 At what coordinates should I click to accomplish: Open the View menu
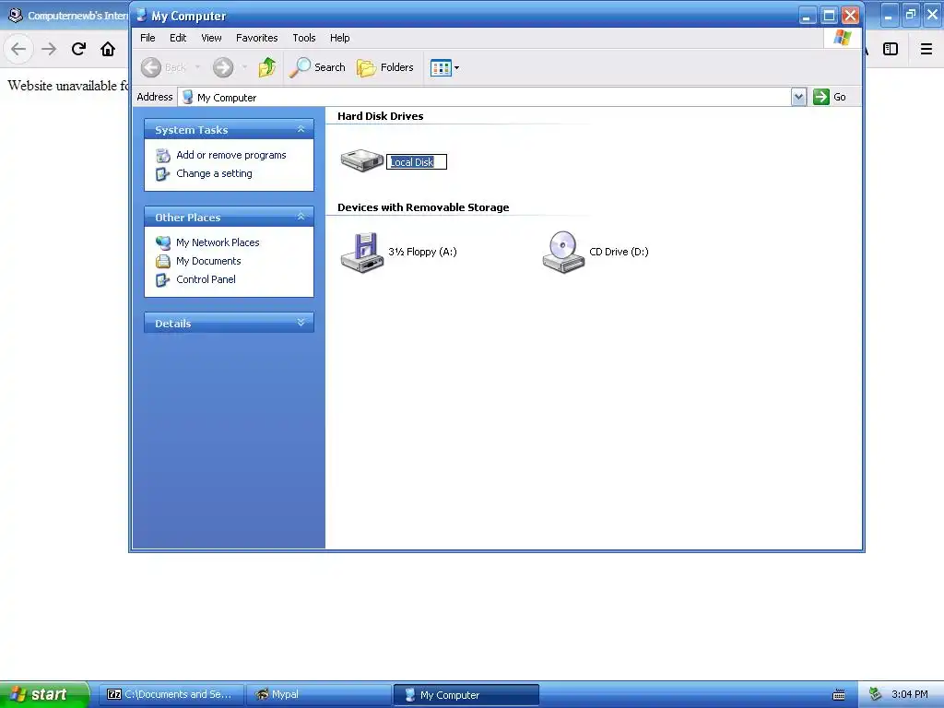[x=211, y=38]
